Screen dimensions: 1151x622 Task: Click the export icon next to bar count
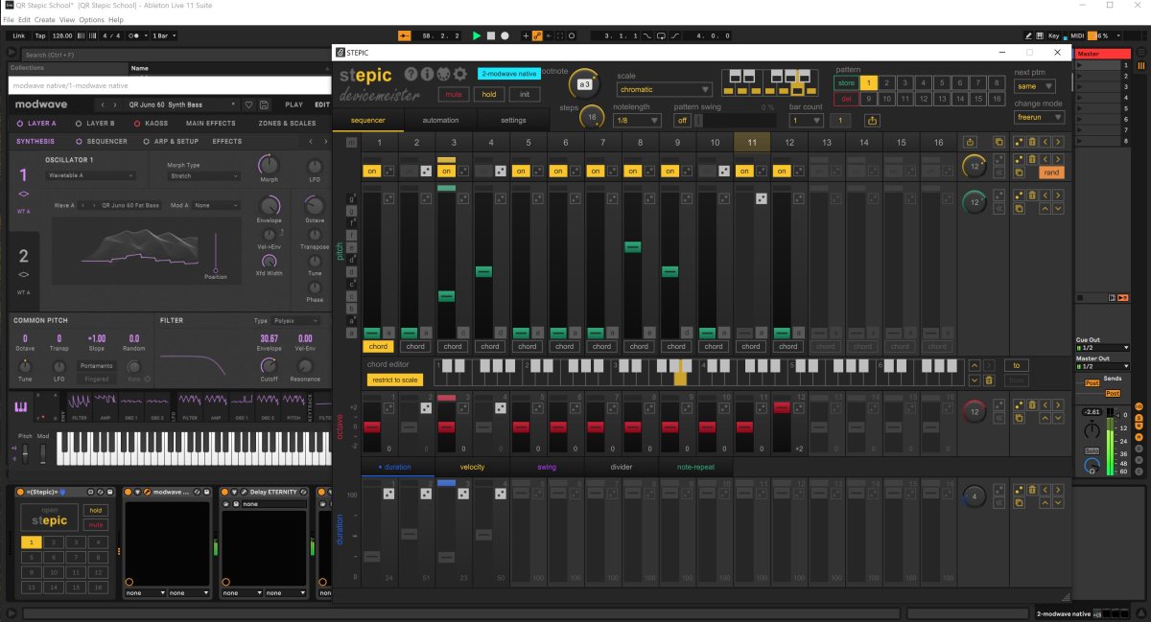(x=872, y=121)
